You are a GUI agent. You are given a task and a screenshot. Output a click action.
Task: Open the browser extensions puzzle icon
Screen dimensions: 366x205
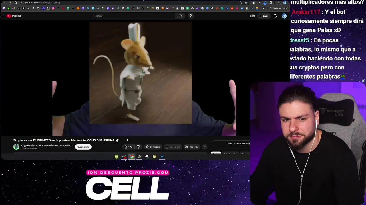point(271,3)
